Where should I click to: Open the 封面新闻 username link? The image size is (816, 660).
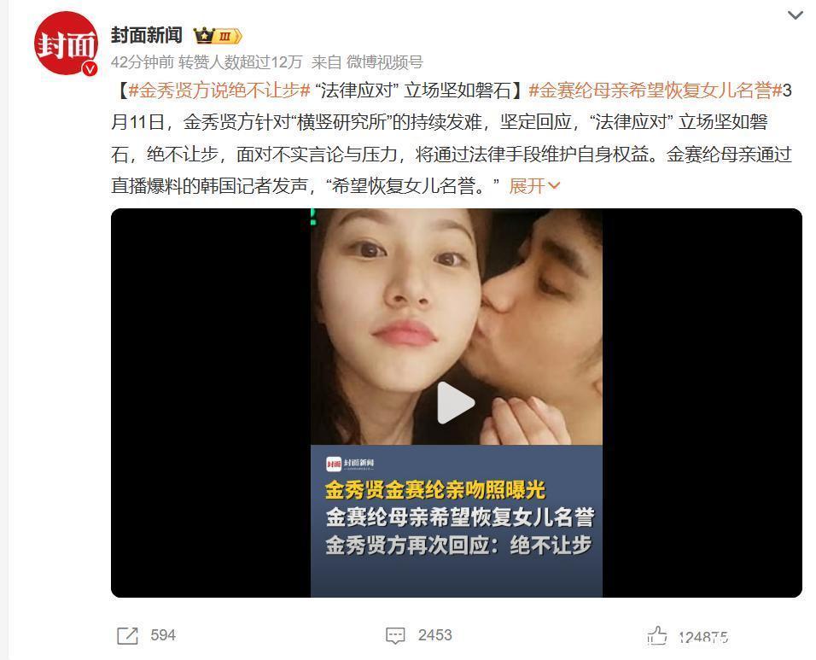(x=147, y=35)
